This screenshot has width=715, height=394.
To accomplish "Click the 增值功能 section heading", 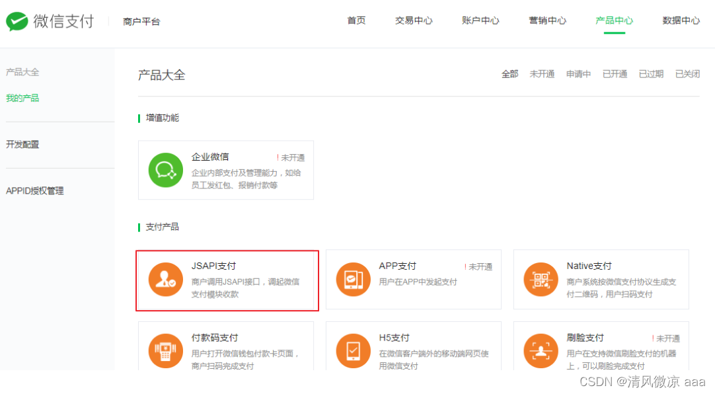I will pyautogui.click(x=163, y=118).
